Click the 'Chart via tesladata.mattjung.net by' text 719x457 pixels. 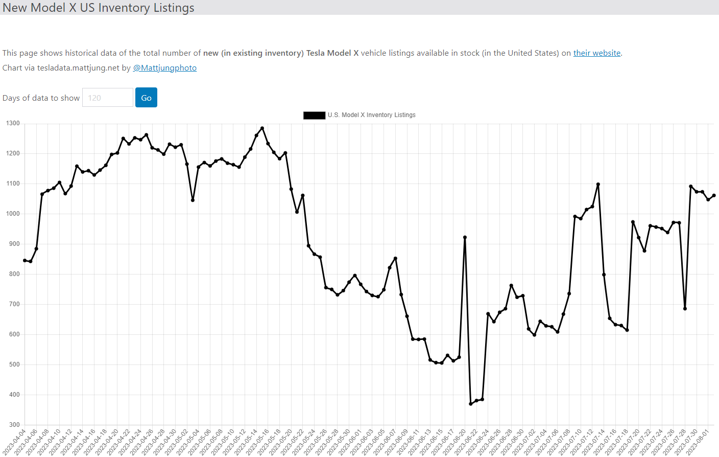(66, 67)
